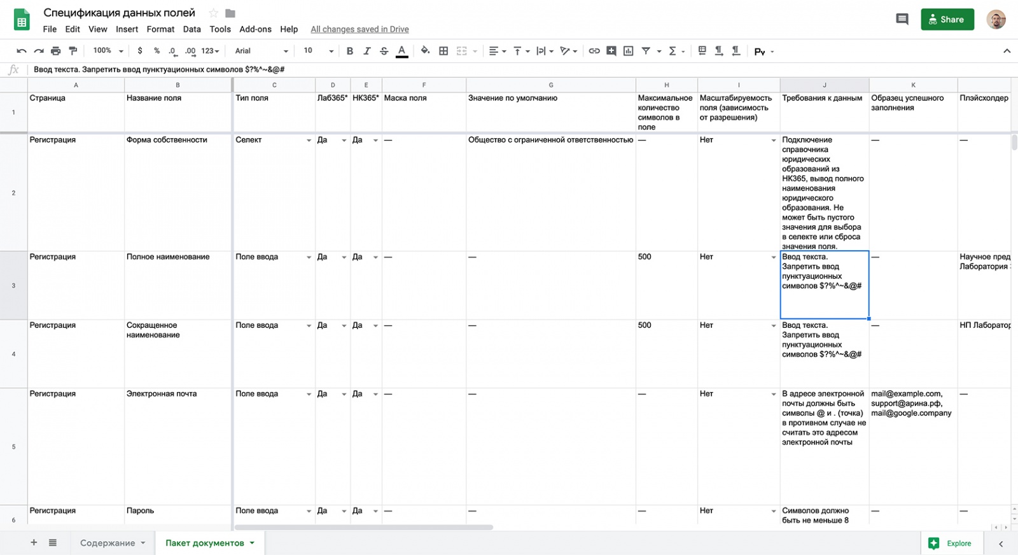Toggle strikethrough formatting
Viewport: 1018px width, 555px height.
click(384, 51)
